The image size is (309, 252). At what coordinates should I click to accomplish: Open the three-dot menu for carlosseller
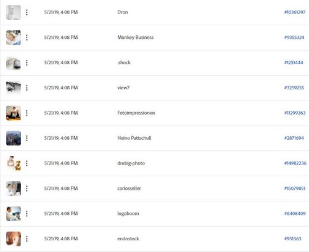27,189
